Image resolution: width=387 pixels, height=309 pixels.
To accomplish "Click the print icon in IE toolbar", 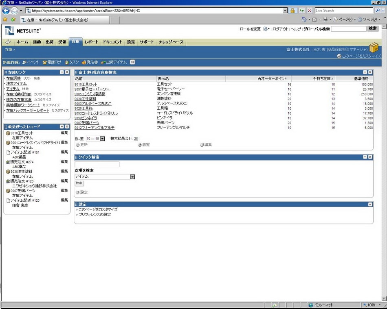I will point(325,20).
